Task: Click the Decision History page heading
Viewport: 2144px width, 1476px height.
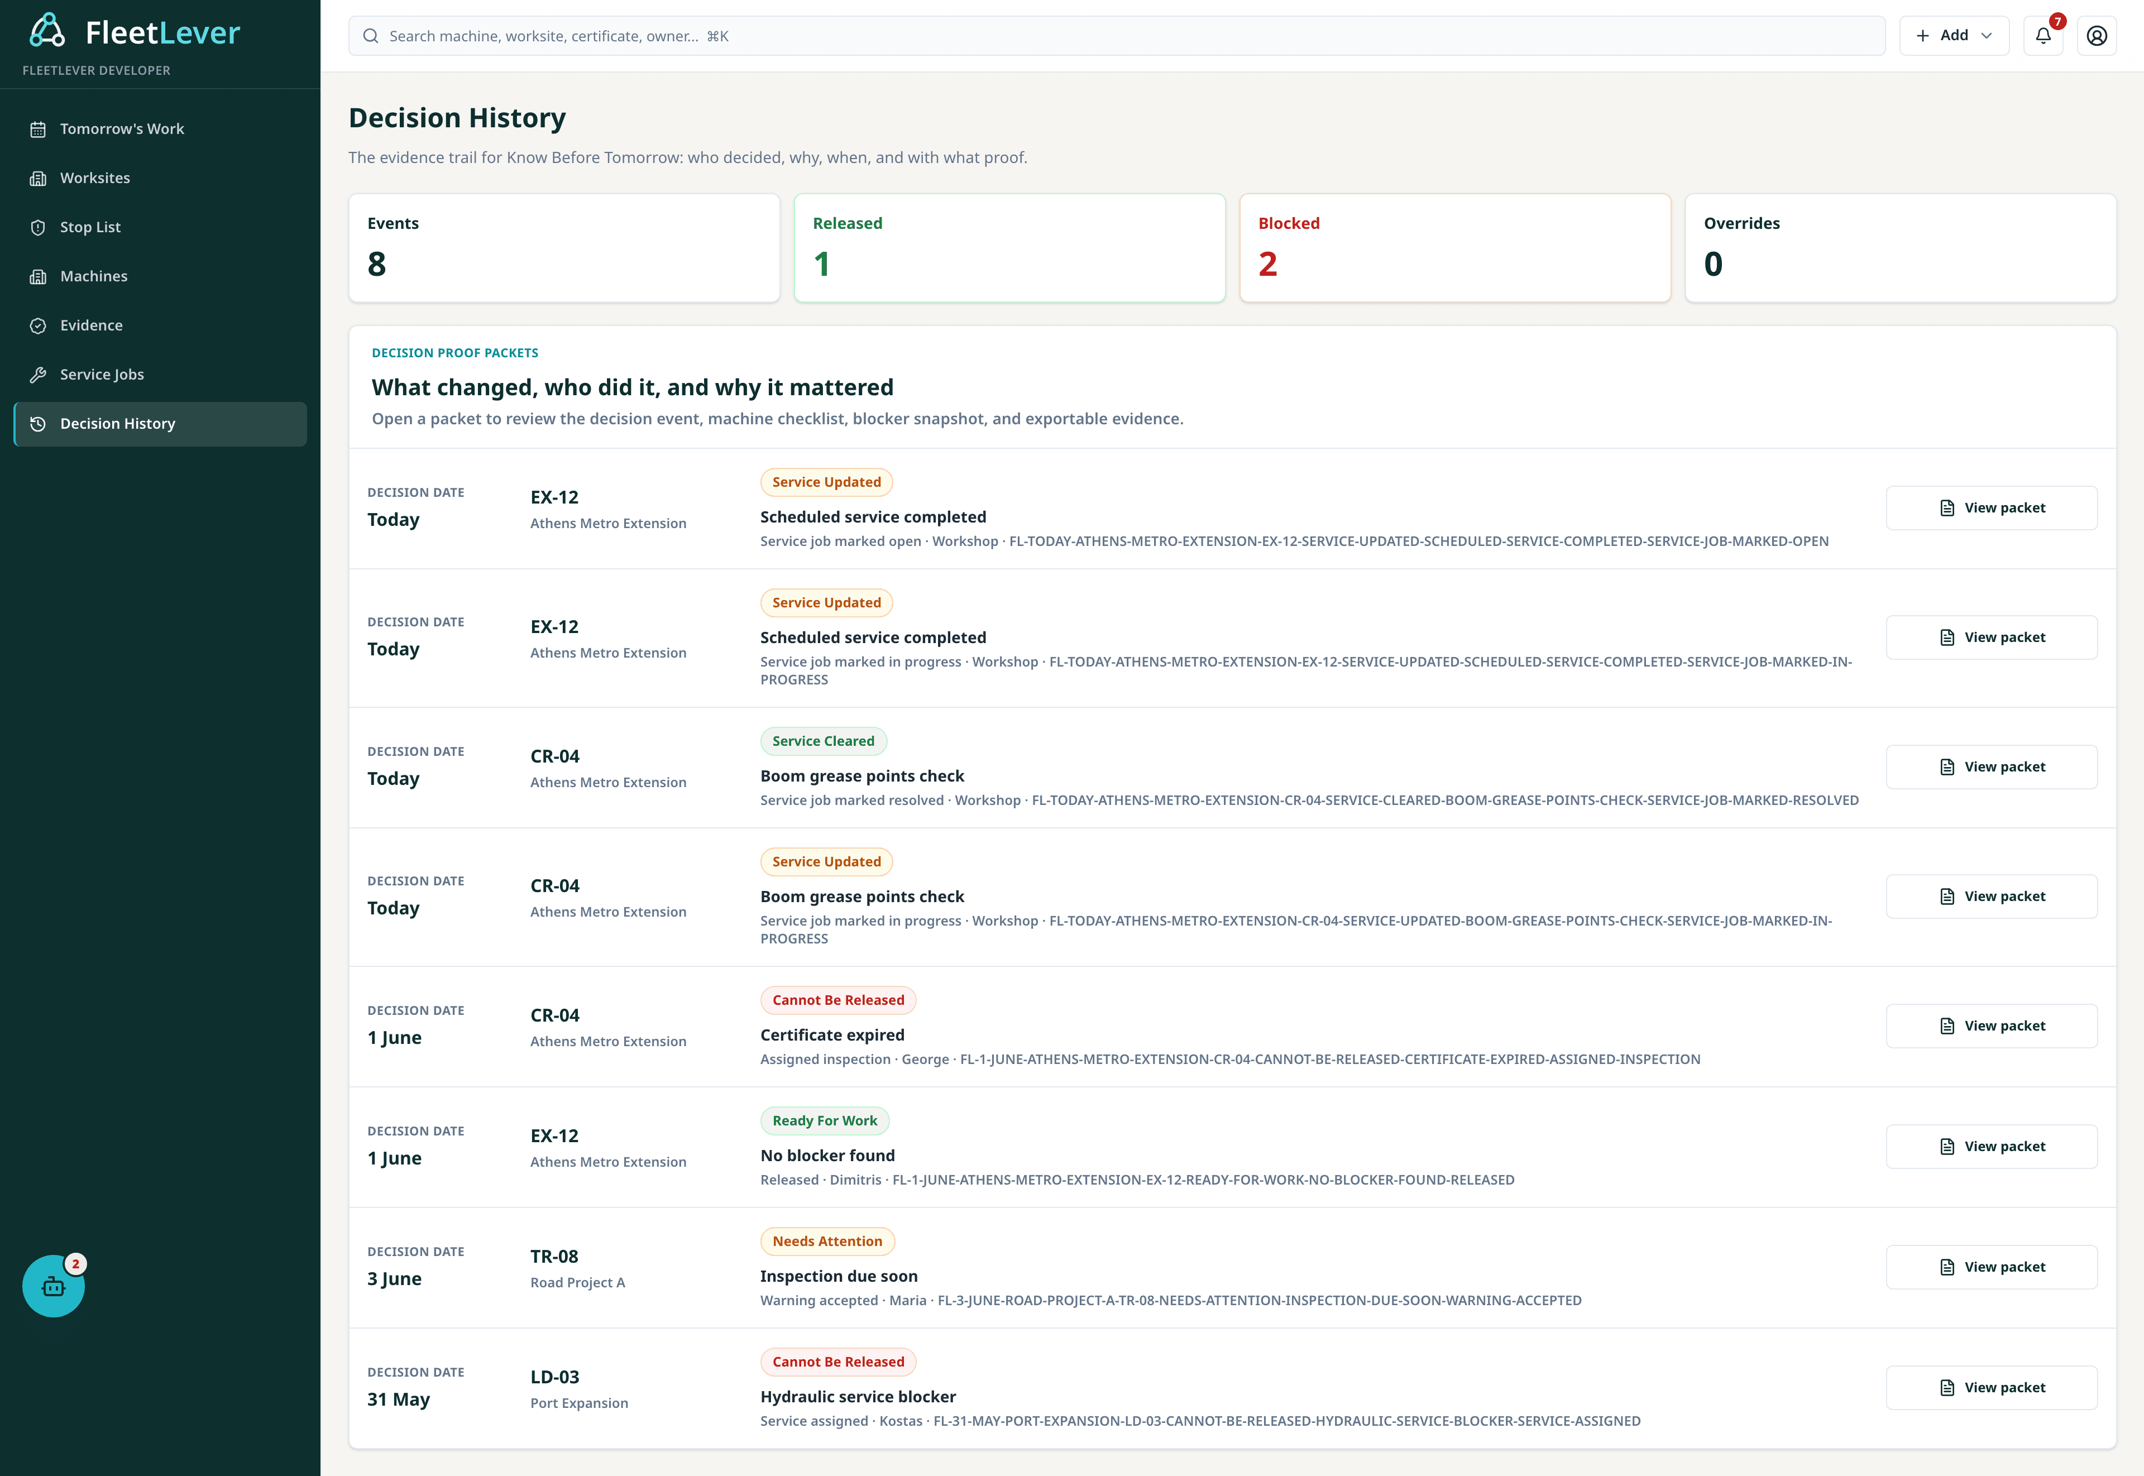Action: pos(457,118)
